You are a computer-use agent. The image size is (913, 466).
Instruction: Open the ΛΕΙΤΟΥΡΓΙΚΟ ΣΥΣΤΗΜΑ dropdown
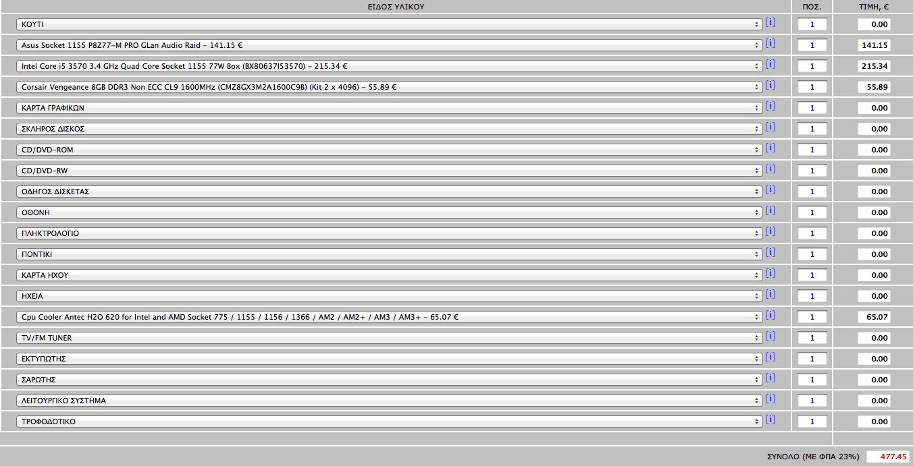[390, 401]
